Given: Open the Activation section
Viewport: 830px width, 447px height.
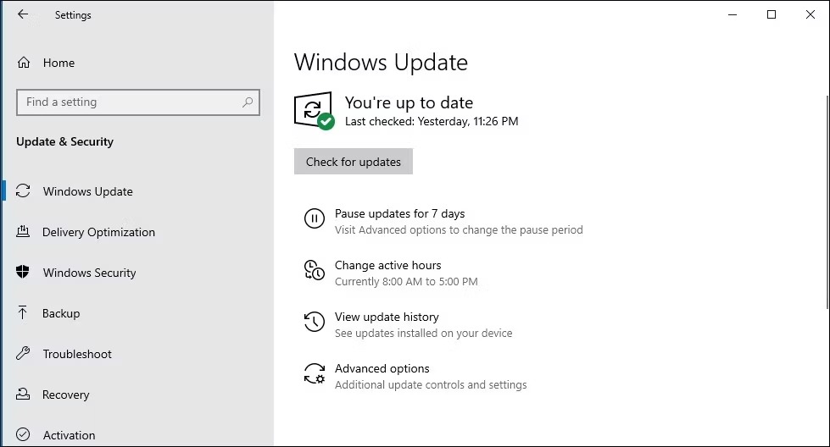Looking at the screenshot, I should coord(69,435).
